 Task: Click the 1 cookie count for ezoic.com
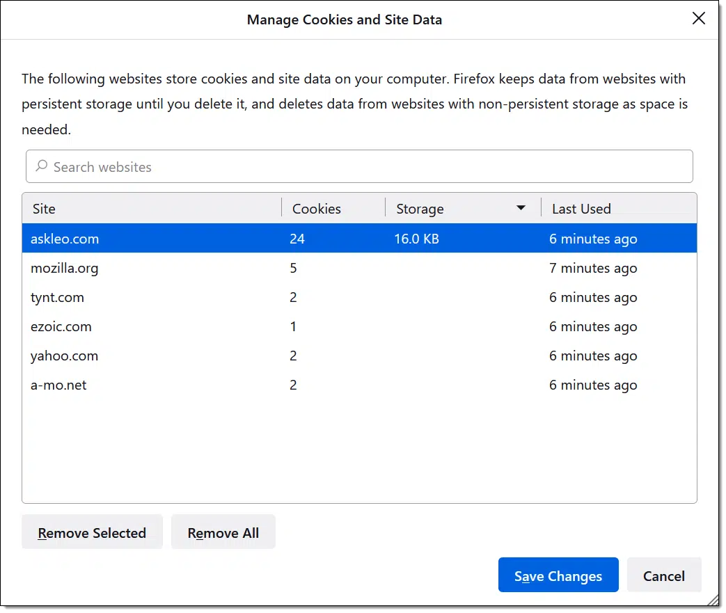coord(293,326)
